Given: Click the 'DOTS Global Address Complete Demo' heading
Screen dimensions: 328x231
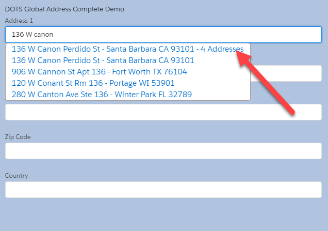Looking at the screenshot, I should 64,9.
